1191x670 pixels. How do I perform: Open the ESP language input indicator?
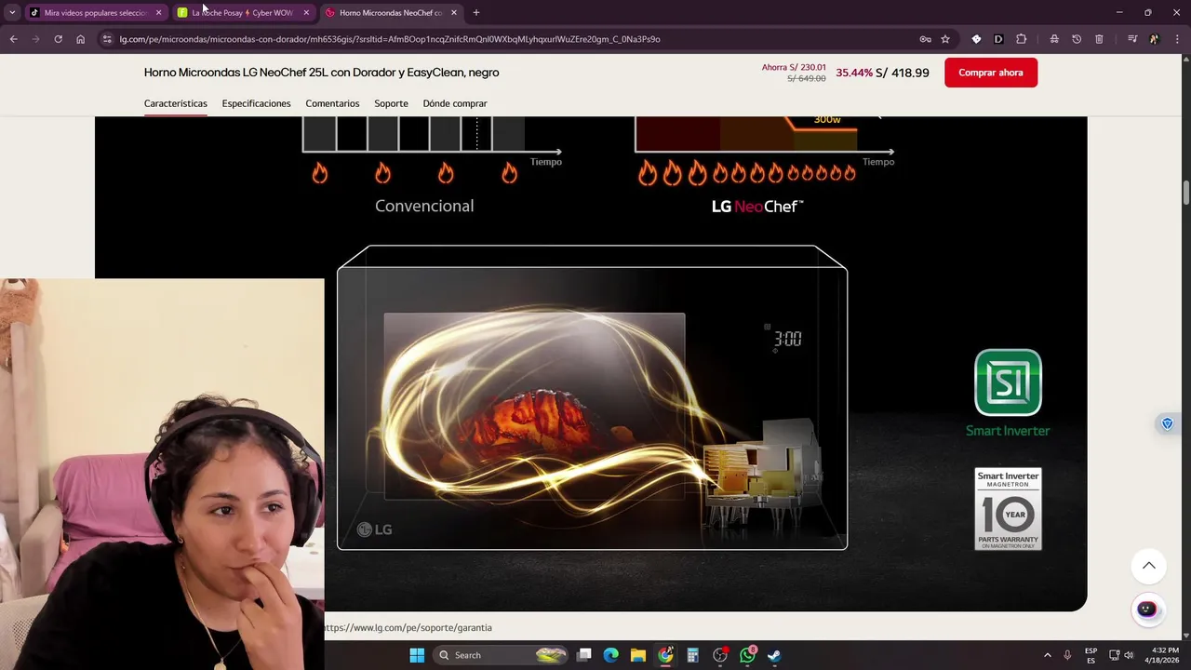point(1091,655)
